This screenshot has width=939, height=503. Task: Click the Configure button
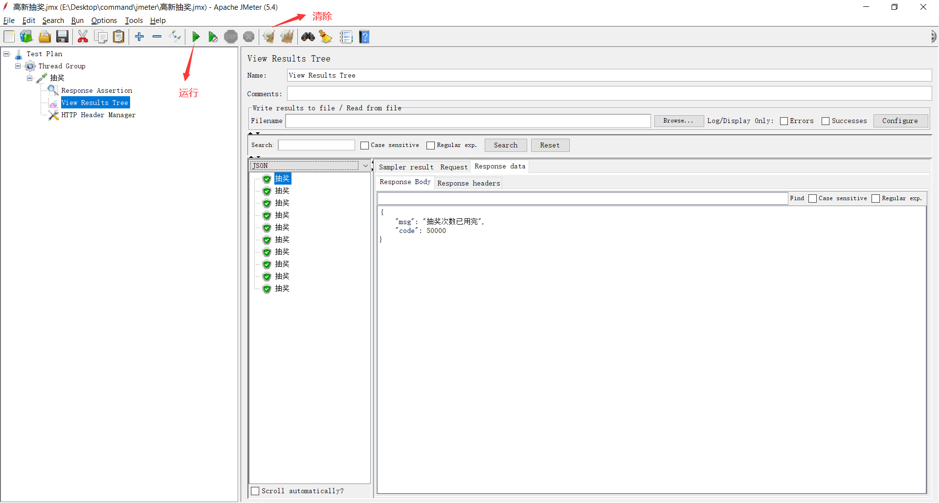(900, 121)
